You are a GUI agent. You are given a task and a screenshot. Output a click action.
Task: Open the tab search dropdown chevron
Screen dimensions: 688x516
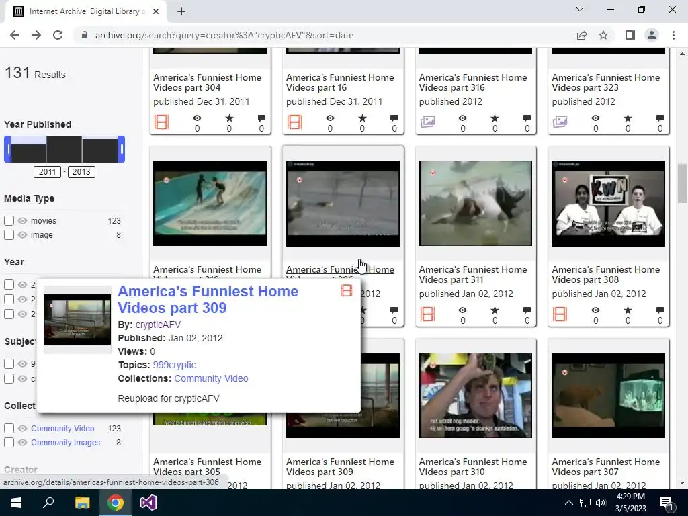[x=580, y=9]
